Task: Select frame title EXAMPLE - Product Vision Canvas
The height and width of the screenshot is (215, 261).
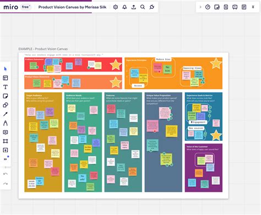Action: click(x=43, y=49)
